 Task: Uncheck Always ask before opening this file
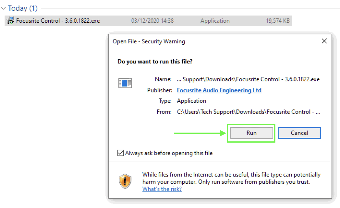tap(120, 153)
